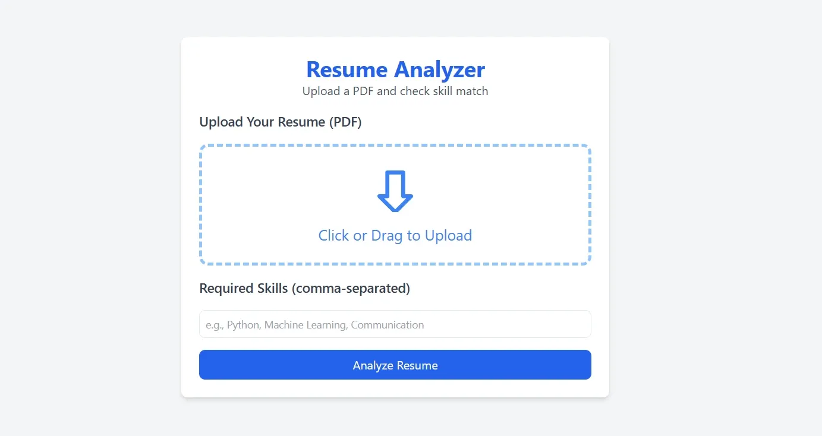Click the 'Upload Your Resume (PDF)' label
The height and width of the screenshot is (436, 822).
tap(281, 122)
